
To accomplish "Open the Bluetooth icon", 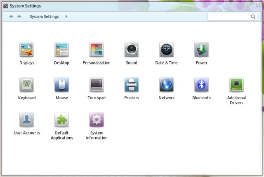I will (x=202, y=84).
